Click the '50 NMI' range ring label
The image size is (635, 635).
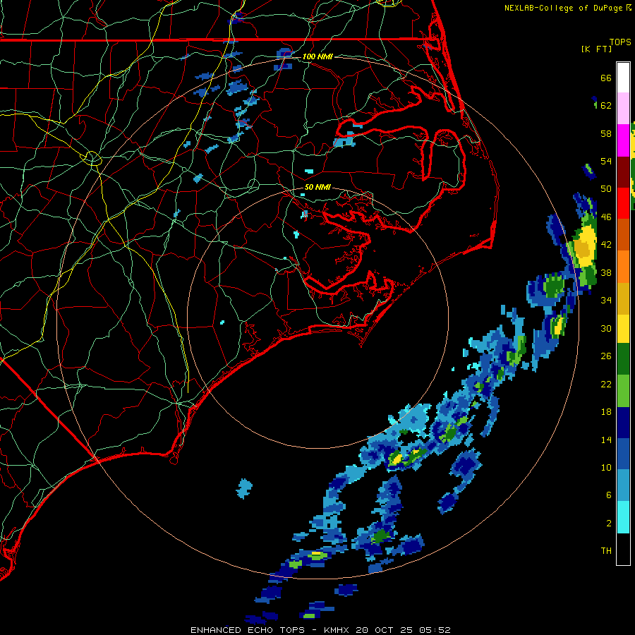pos(317,187)
